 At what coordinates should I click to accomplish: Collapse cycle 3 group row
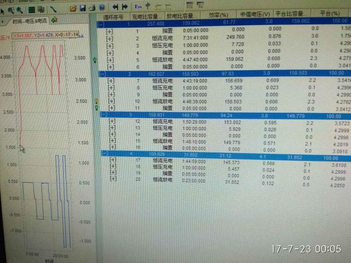click(x=103, y=115)
